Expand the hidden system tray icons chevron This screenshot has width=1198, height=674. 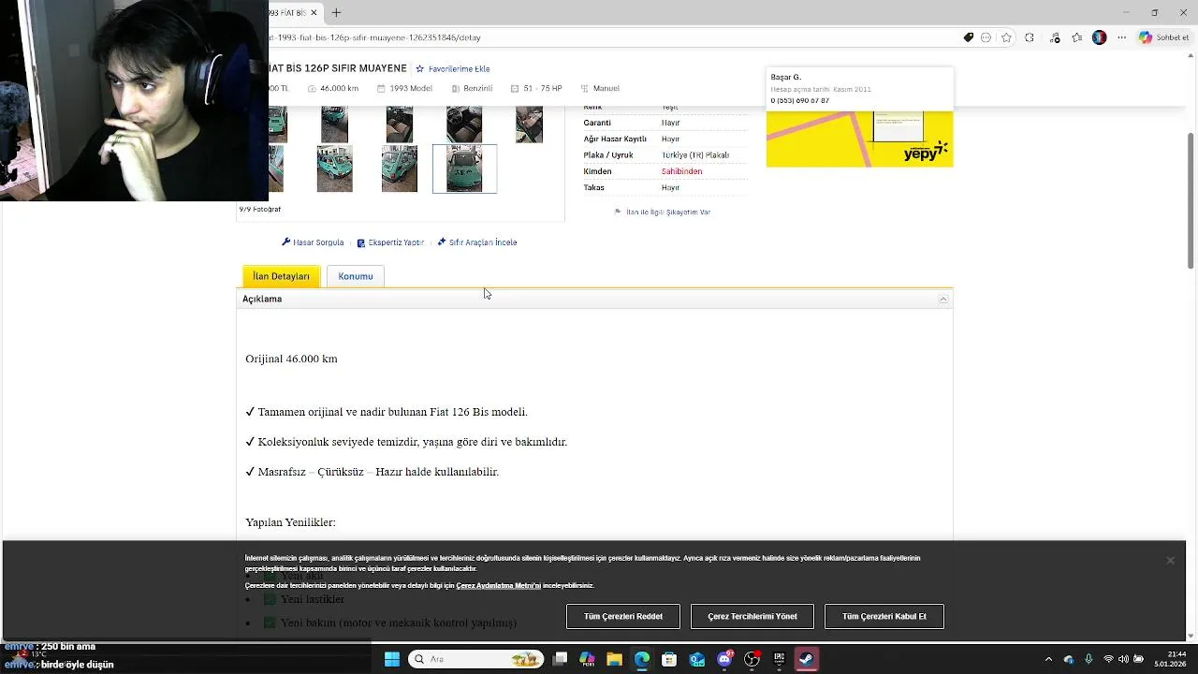coord(1048,659)
